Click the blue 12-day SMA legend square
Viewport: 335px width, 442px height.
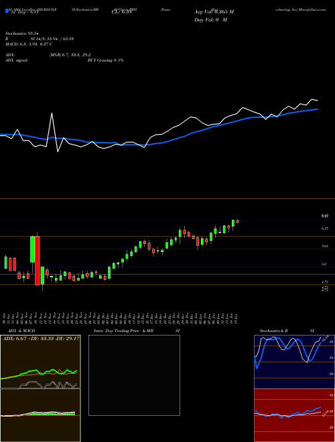pyautogui.click(x=7, y=11)
